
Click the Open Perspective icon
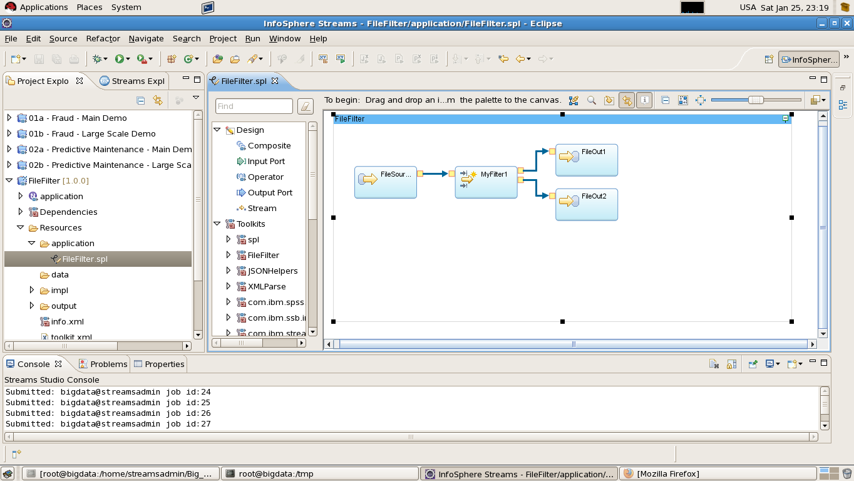(769, 59)
